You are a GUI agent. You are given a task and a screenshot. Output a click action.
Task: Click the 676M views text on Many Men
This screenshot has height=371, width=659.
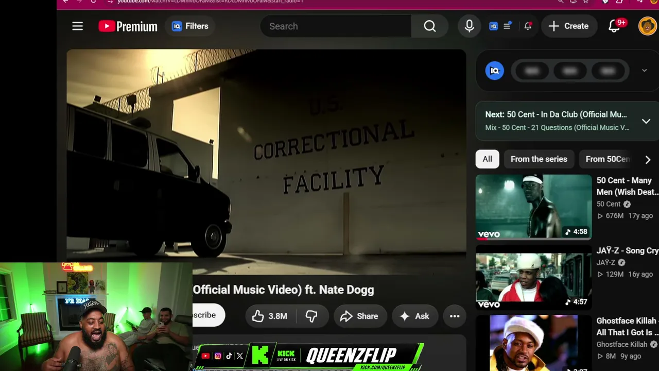click(615, 216)
